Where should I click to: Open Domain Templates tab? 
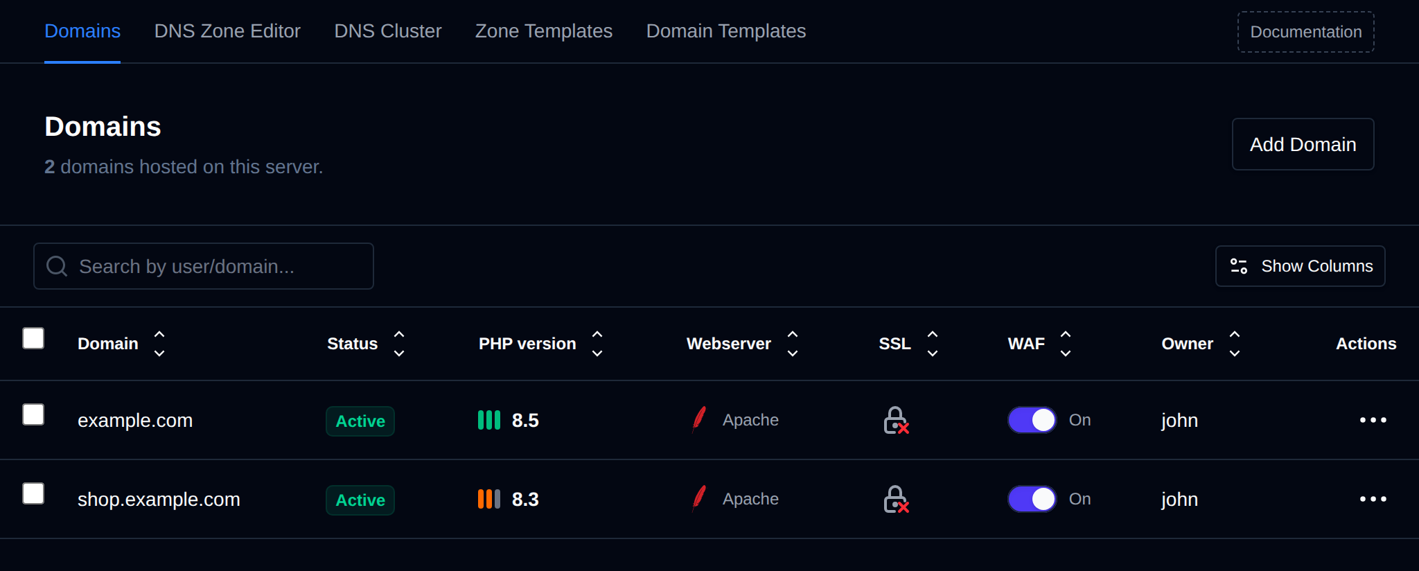[726, 31]
